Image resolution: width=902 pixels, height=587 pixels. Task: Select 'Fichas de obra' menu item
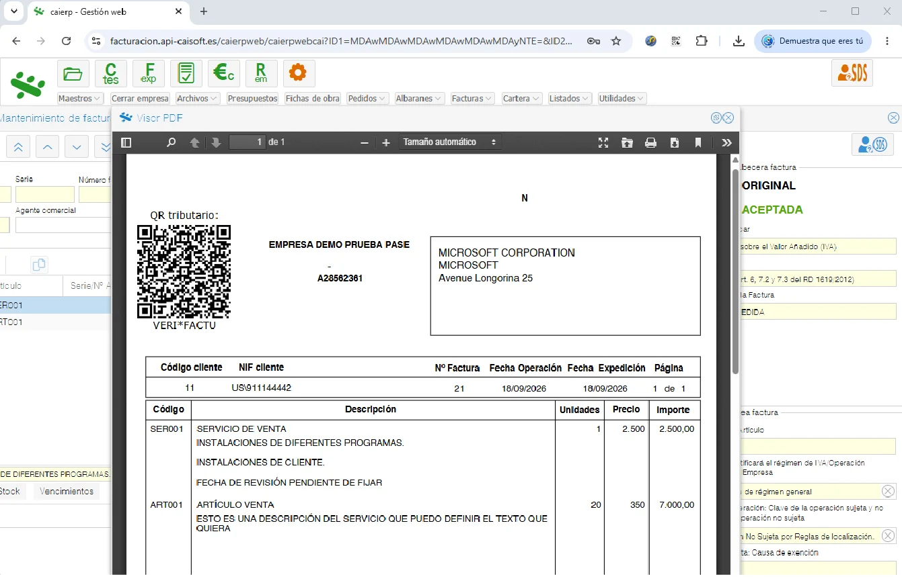(312, 98)
